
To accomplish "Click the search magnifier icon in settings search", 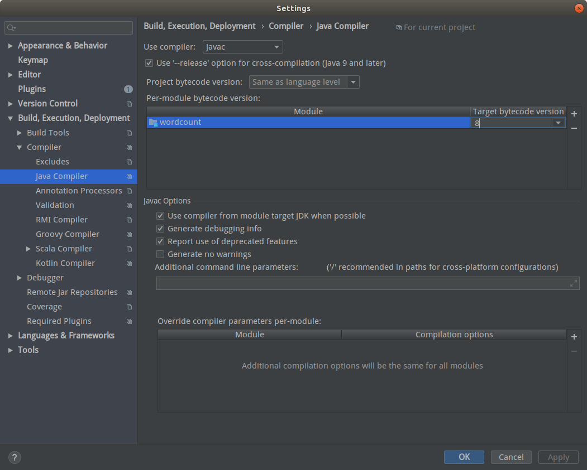I will click(11, 28).
